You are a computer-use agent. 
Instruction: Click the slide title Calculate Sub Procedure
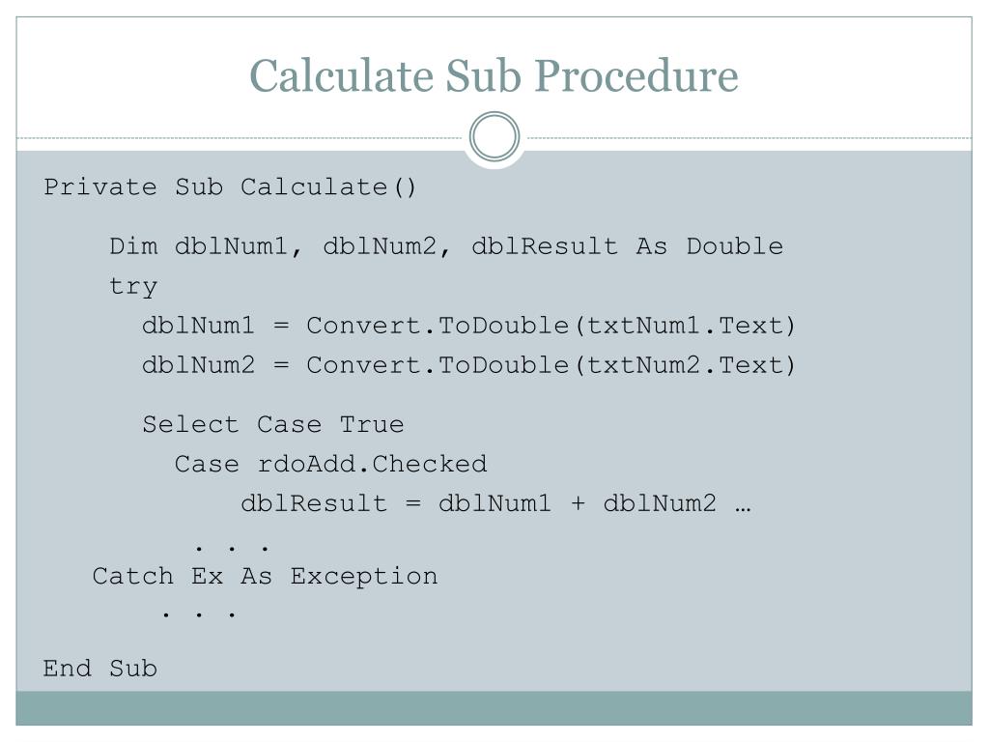[x=494, y=76]
